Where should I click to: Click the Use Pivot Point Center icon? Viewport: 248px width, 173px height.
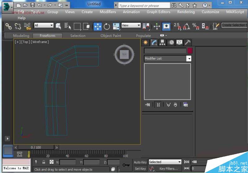pos(146,26)
